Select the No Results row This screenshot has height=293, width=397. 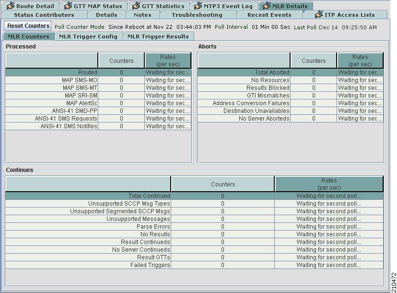pyautogui.click(x=194, y=234)
